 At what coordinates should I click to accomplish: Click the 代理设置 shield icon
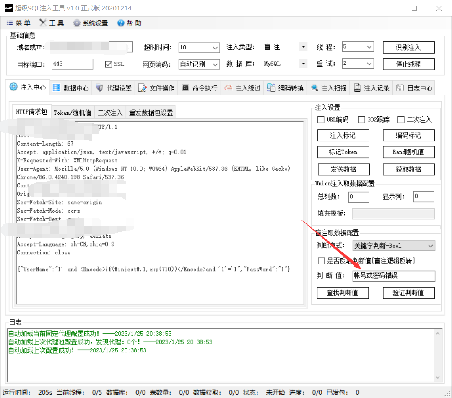click(99, 88)
